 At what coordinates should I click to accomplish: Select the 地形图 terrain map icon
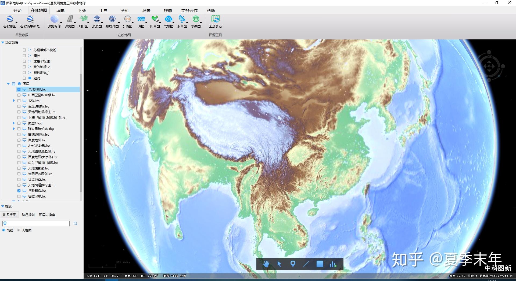coord(83,21)
